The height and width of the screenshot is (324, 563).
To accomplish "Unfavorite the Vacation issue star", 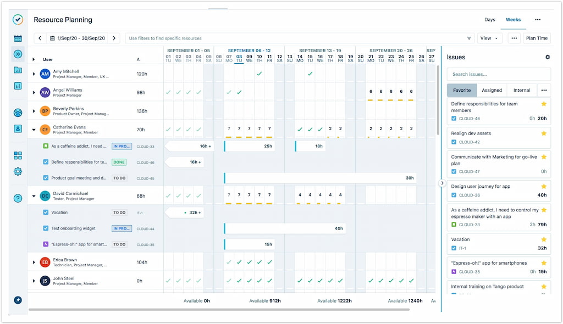I will (x=543, y=239).
